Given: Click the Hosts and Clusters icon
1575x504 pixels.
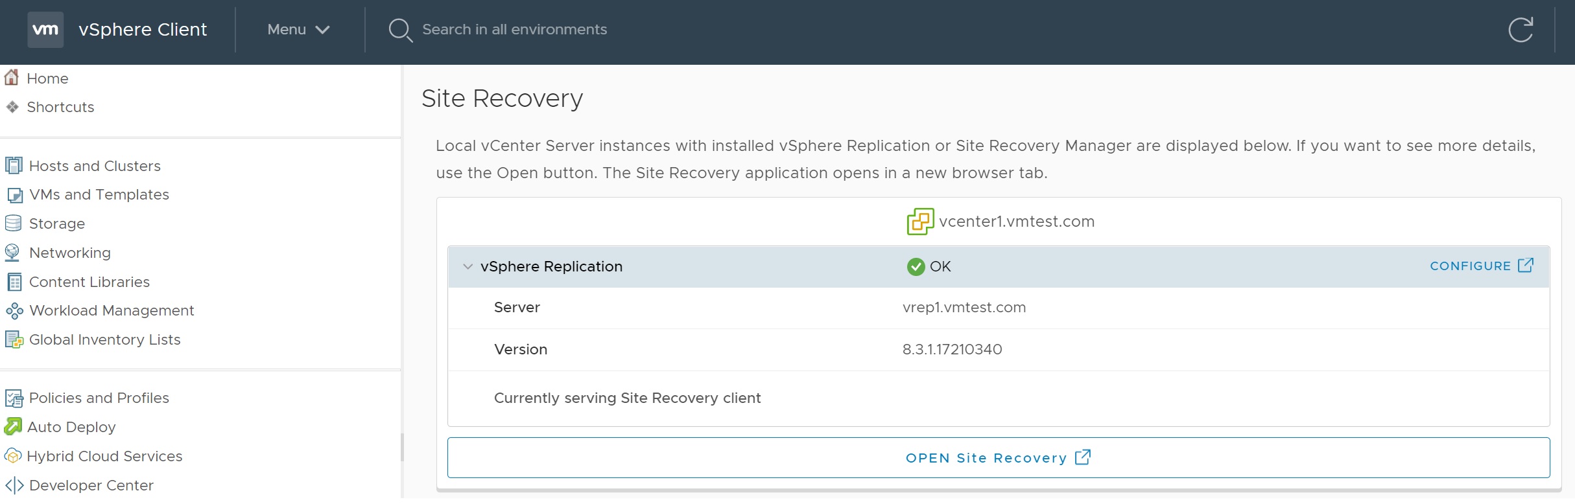Looking at the screenshot, I should click(x=14, y=166).
